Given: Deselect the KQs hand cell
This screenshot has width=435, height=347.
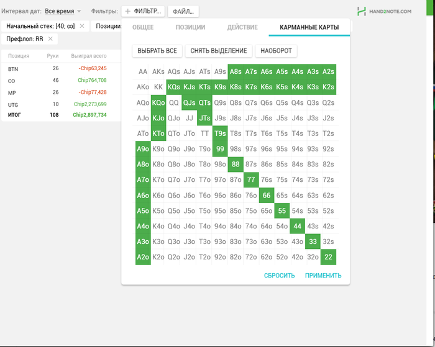Looking at the screenshot, I should [174, 87].
